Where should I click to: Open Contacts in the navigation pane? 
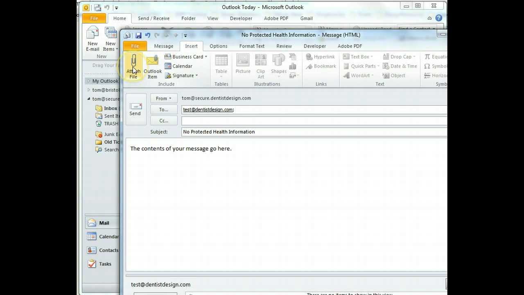click(x=102, y=250)
